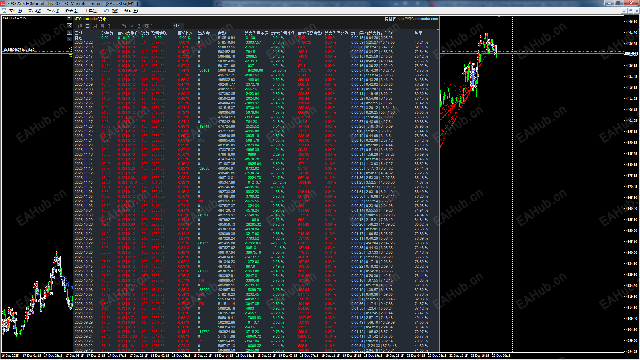The image size is (640, 360).
Task: Click the 轨迹 trajectory button
Action: point(178,26)
